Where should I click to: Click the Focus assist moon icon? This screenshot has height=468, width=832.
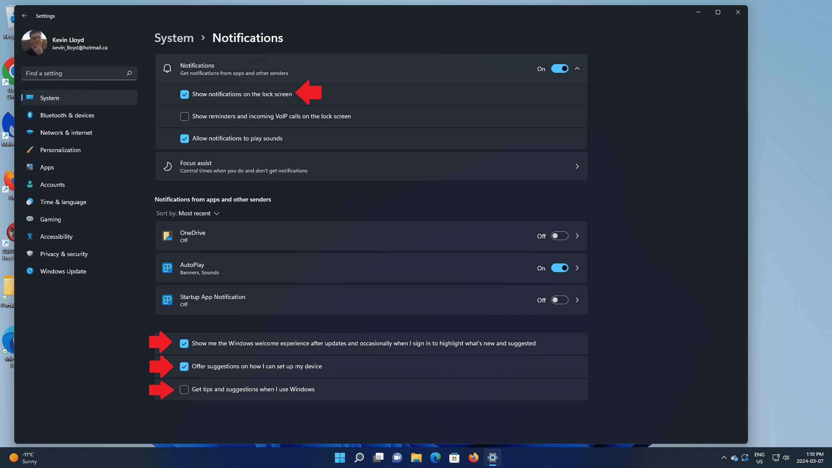pyautogui.click(x=167, y=166)
